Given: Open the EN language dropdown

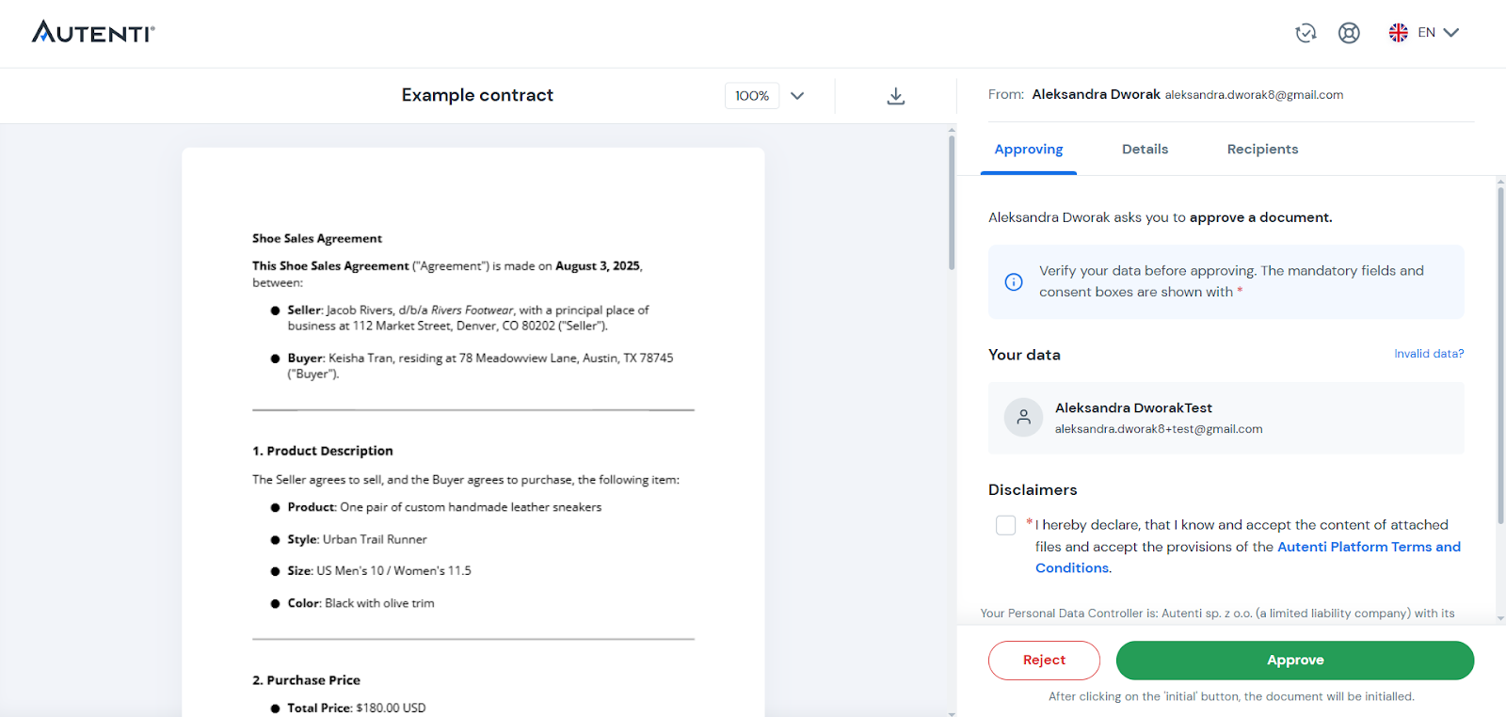Looking at the screenshot, I should tap(1438, 33).
